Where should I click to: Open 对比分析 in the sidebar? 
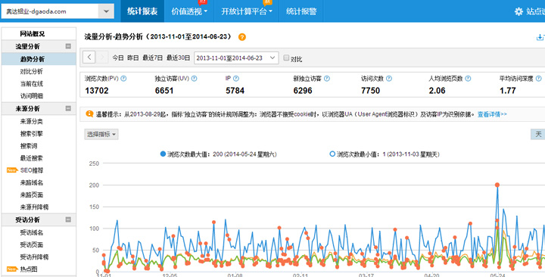coord(31,72)
